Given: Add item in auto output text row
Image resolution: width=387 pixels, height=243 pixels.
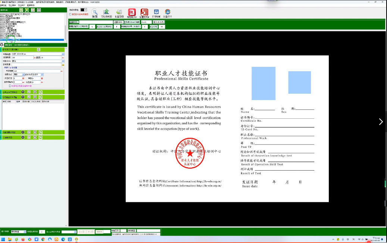Looking at the screenshot, I should pyautogui.click(x=23, y=97).
